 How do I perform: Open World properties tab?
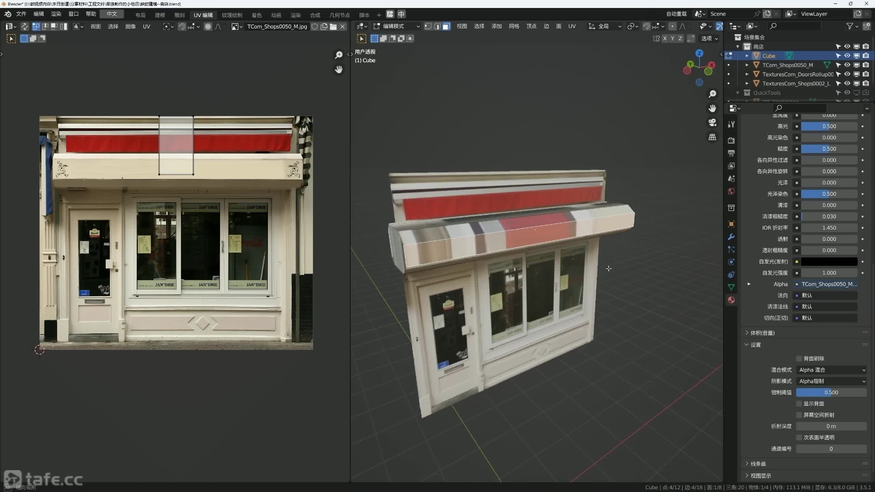coord(731,191)
